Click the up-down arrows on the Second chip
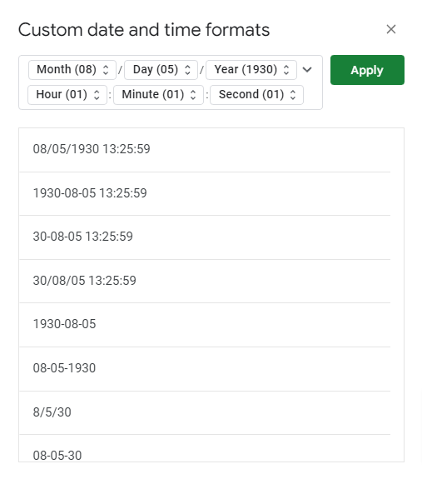The width and height of the screenshot is (422, 479). click(293, 95)
